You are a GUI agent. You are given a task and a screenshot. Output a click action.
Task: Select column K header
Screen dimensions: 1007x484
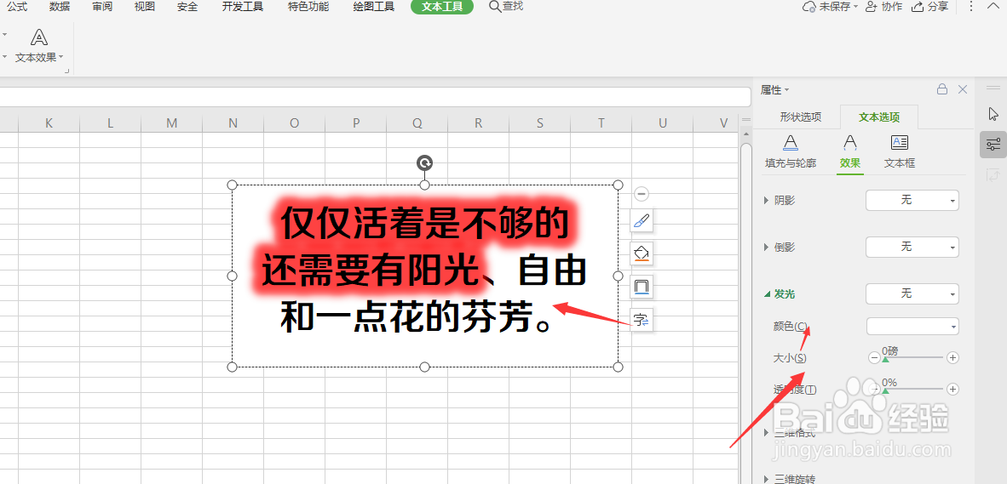49,123
